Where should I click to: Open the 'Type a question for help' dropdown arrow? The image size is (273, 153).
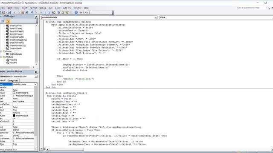coord(267,8)
